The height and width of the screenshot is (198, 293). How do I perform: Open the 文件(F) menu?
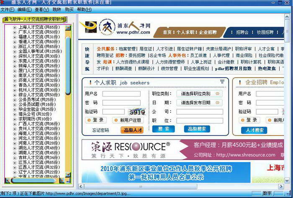tap(7, 9)
